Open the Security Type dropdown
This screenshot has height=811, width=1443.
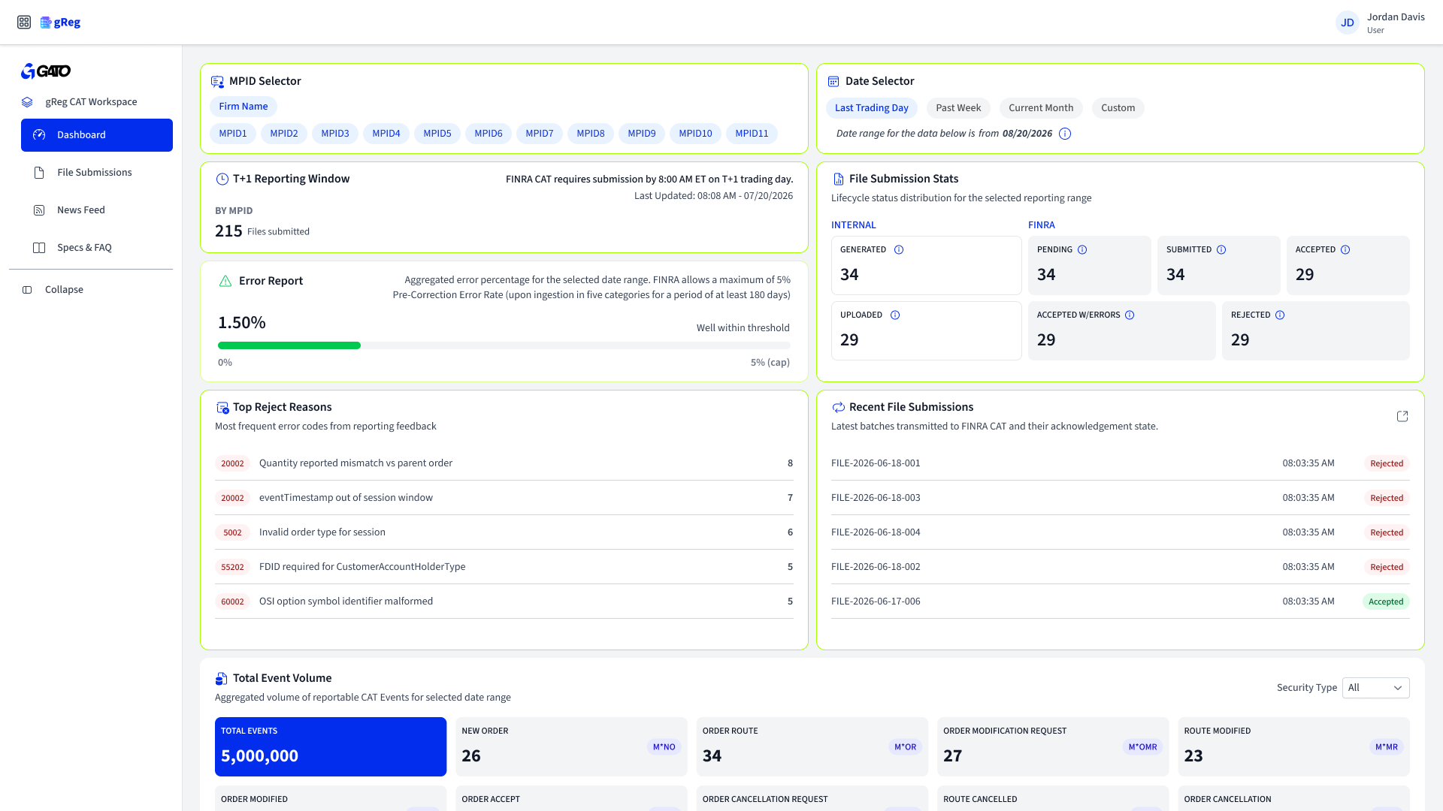1375,688
